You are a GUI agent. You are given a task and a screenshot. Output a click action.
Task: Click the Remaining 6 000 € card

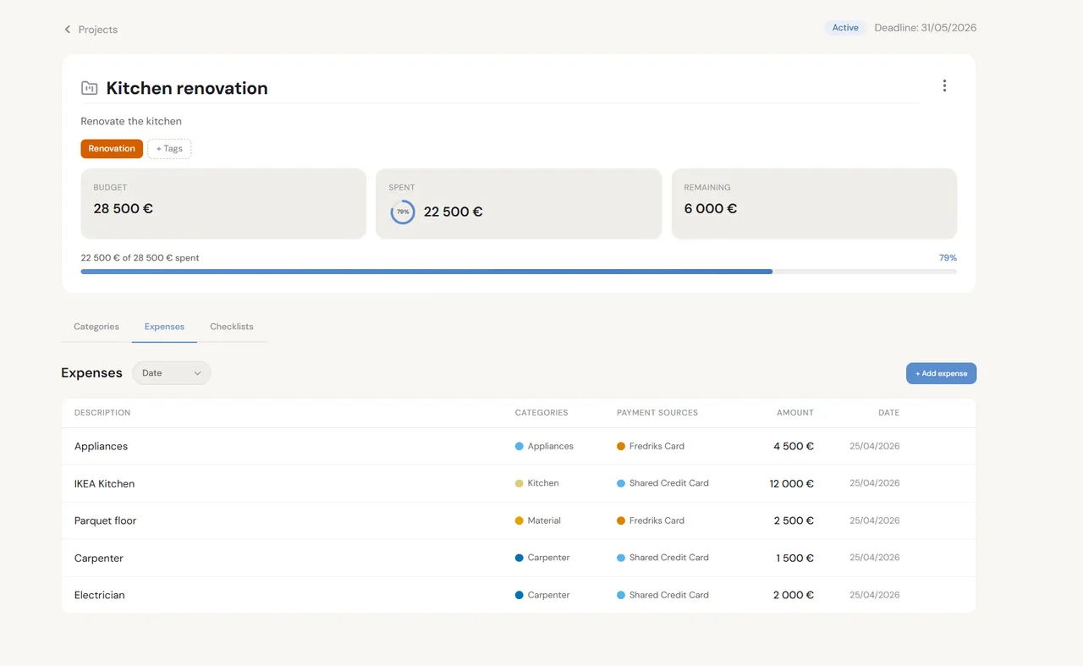814,204
